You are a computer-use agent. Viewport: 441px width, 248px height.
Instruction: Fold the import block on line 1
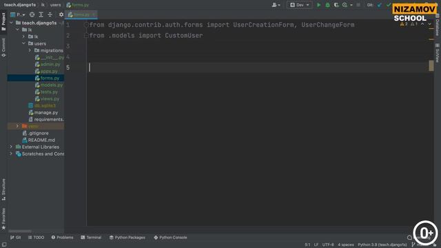[x=86, y=25]
